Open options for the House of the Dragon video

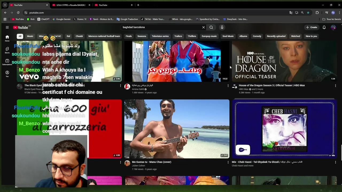tap(335, 86)
